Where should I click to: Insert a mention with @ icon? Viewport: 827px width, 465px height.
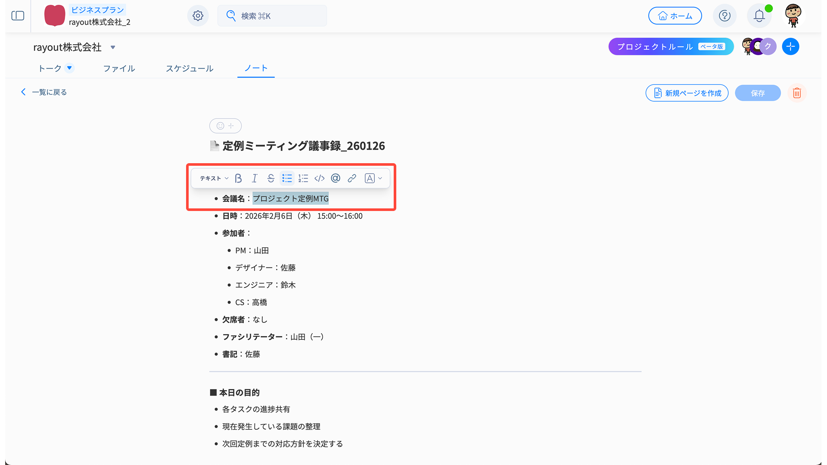click(336, 178)
